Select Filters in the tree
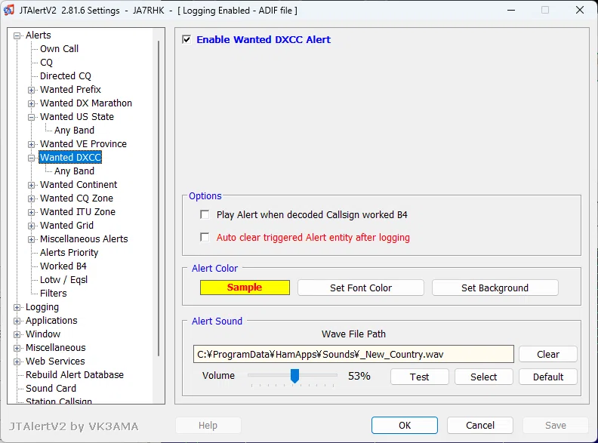The width and height of the screenshot is (598, 443). (x=54, y=294)
